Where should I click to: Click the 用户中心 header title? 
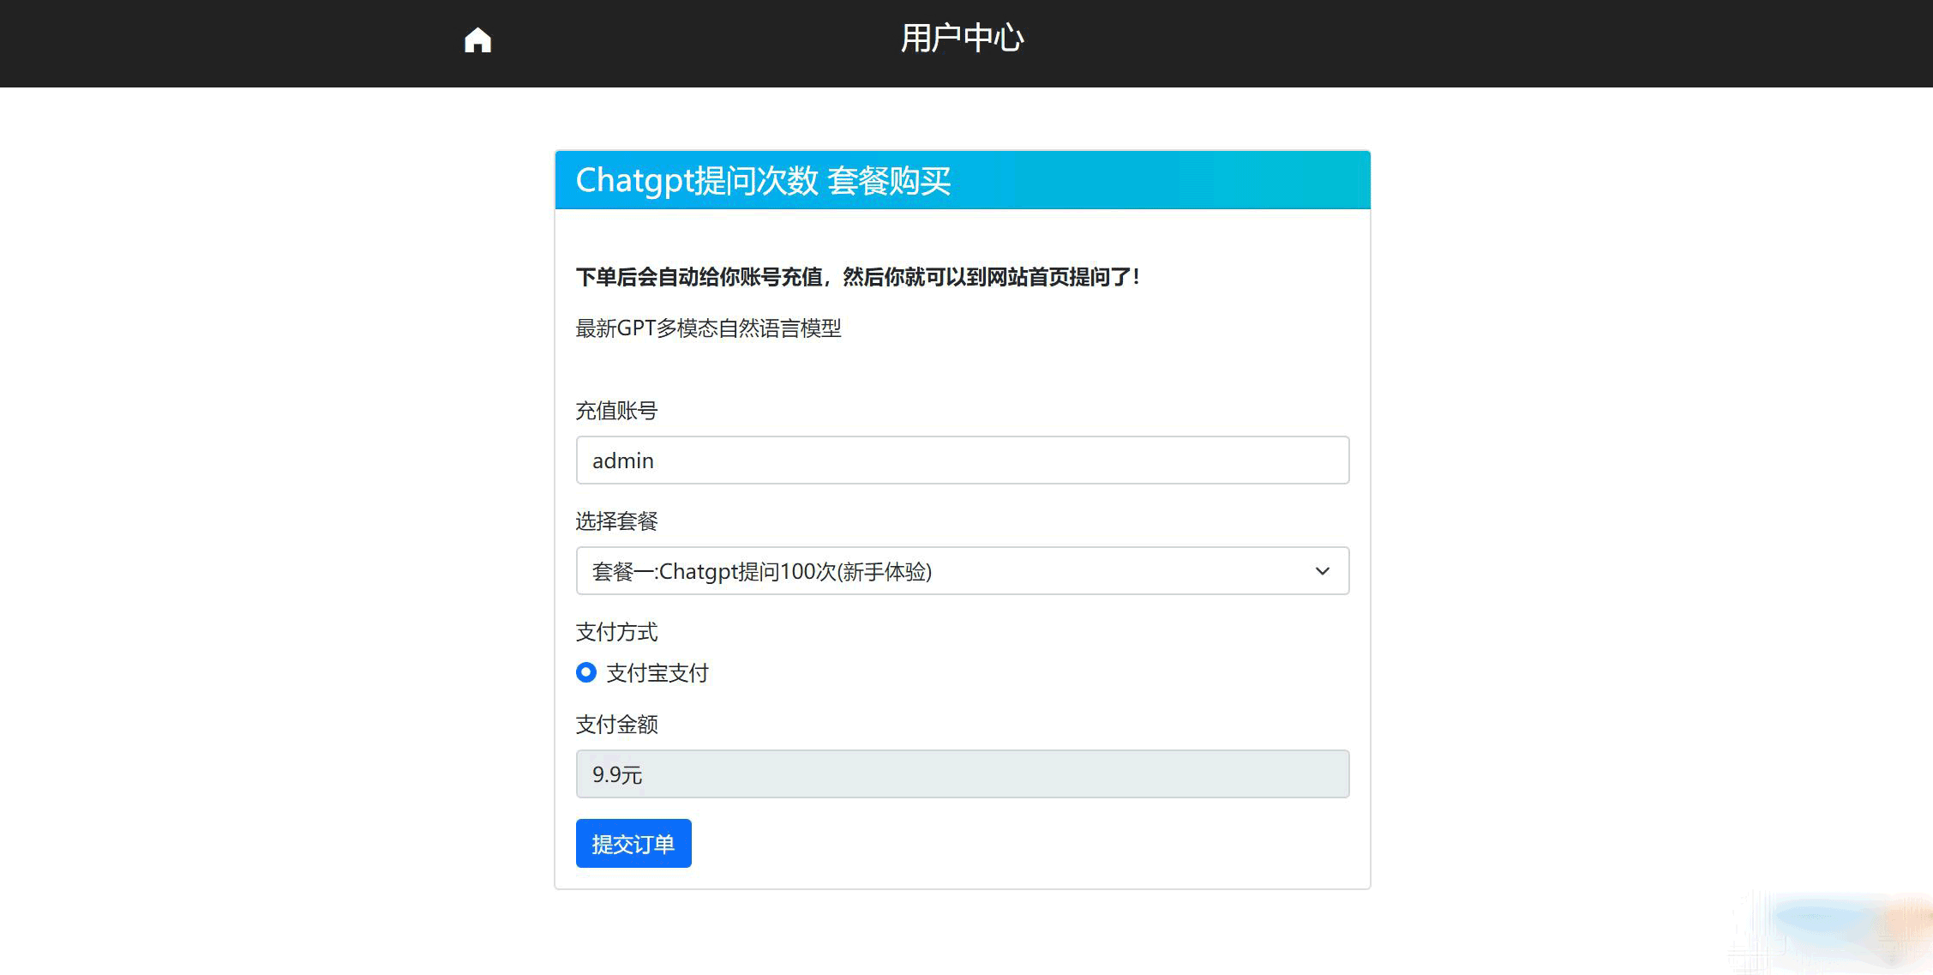[x=962, y=39]
